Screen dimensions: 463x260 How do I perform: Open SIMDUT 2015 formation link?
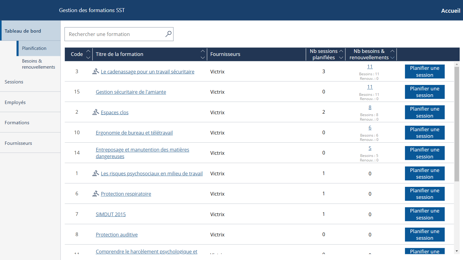[111, 214]
